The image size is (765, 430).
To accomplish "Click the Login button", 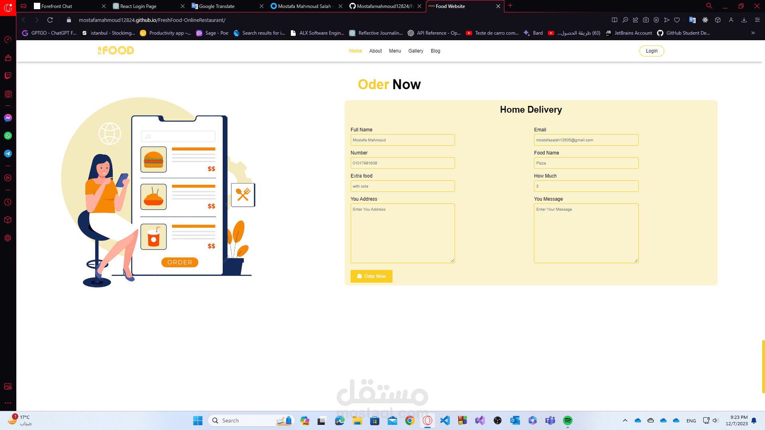I will [x=651, y=51].
